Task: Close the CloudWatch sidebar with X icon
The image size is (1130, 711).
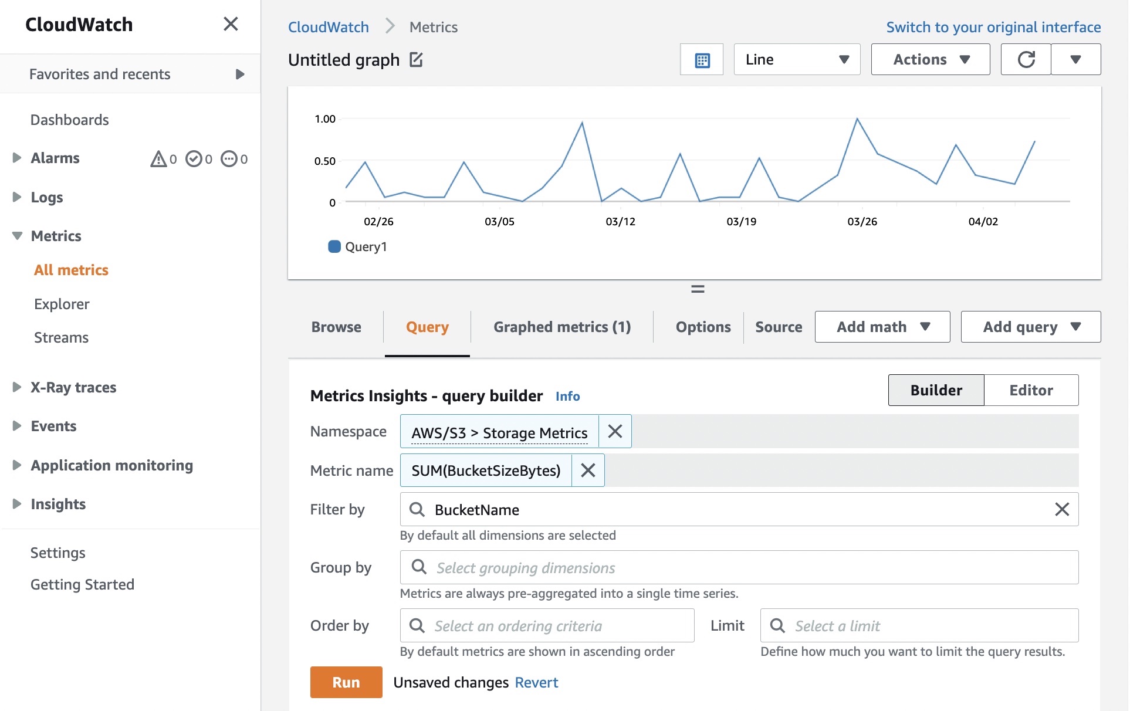Action: 231,24
